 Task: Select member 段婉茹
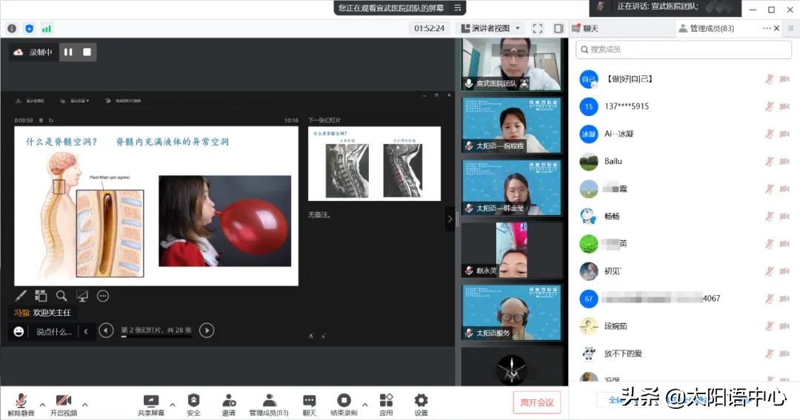684,326
